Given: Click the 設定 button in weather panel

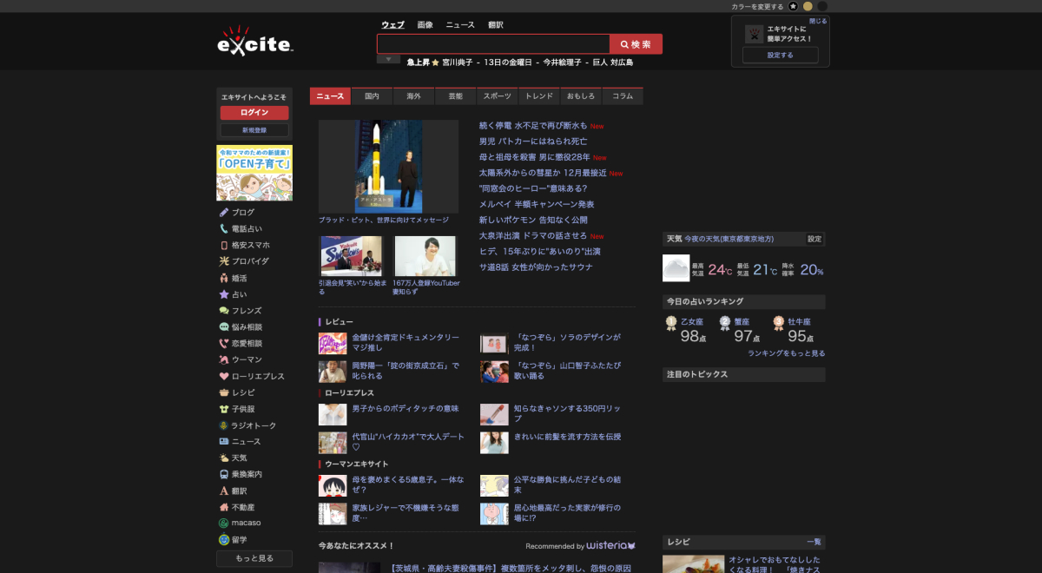Looking at the screenshot, I should coord(814,239).
